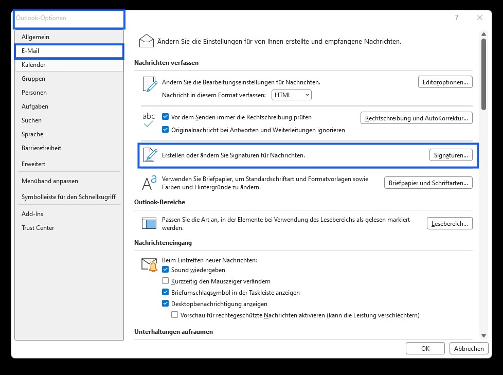Viewport: 503px width, 375px height.
Task: Click the Lesebereich button
Action: click(450, 224)
